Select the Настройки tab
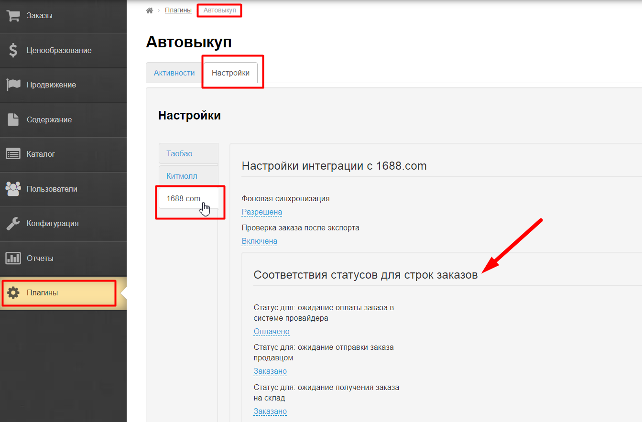 [230, 73]
